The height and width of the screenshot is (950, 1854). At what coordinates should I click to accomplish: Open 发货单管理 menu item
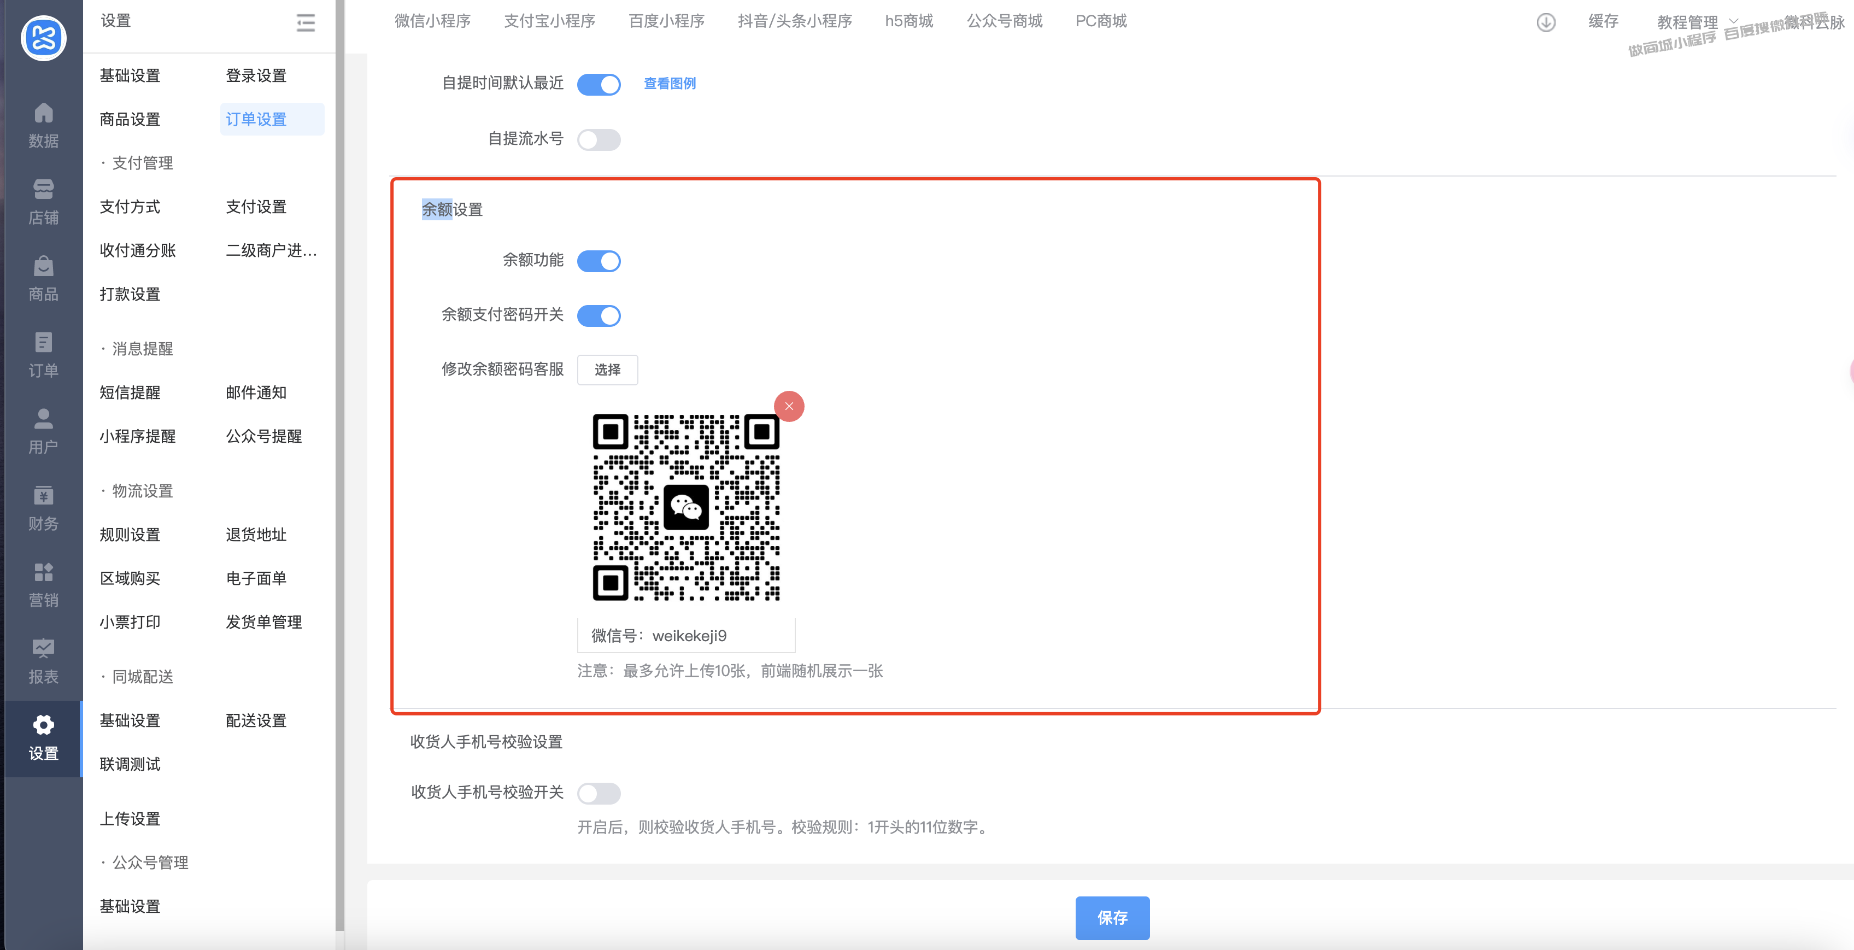pyautogui.click(x=264, y=622)
